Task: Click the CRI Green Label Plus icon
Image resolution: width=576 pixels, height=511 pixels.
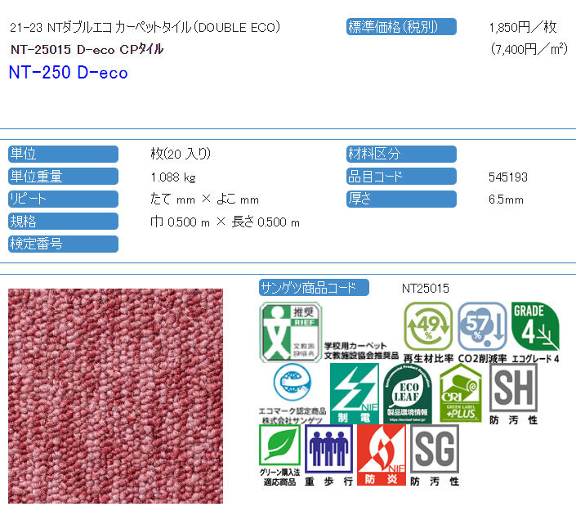Action: [461, 392]
